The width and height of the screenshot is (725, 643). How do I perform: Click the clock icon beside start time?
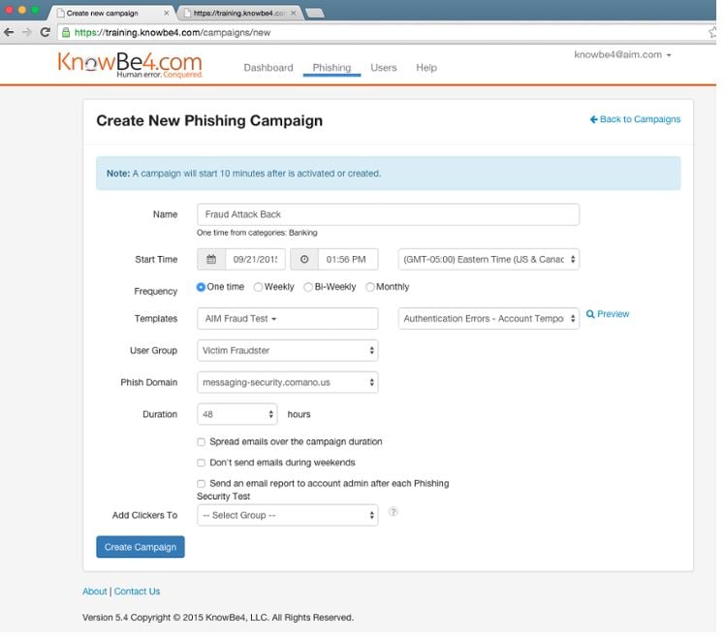[x=303, y=260]
